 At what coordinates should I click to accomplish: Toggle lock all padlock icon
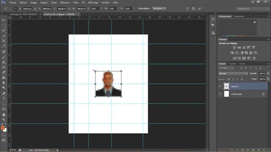tap(242, 79)
